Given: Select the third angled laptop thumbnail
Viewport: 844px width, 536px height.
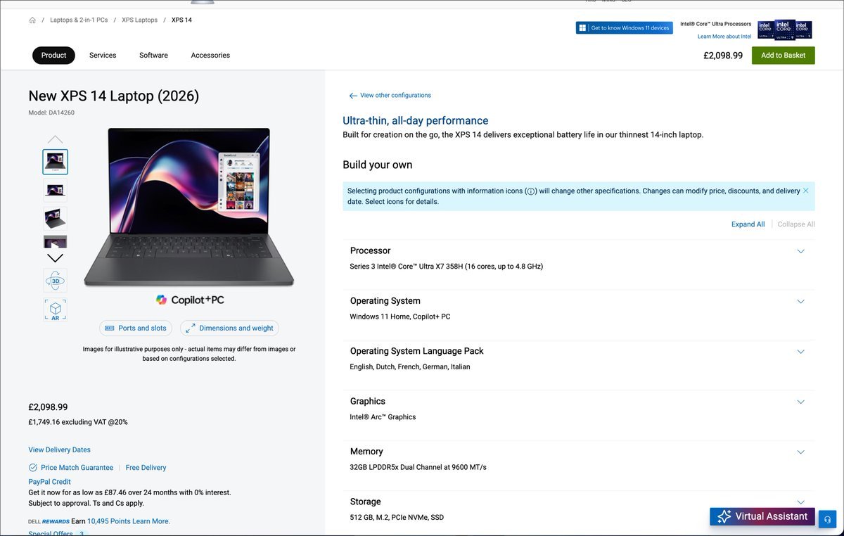Looking at the screenshot, I should 56,219.
